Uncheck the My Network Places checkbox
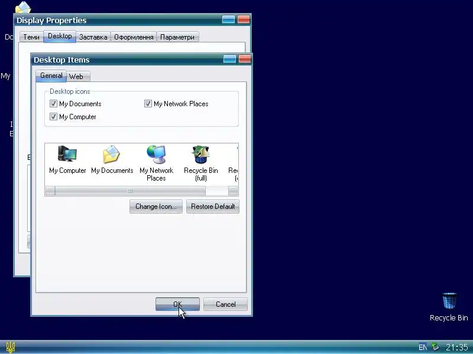Screen dimensions: 473x354 [148, 104]
